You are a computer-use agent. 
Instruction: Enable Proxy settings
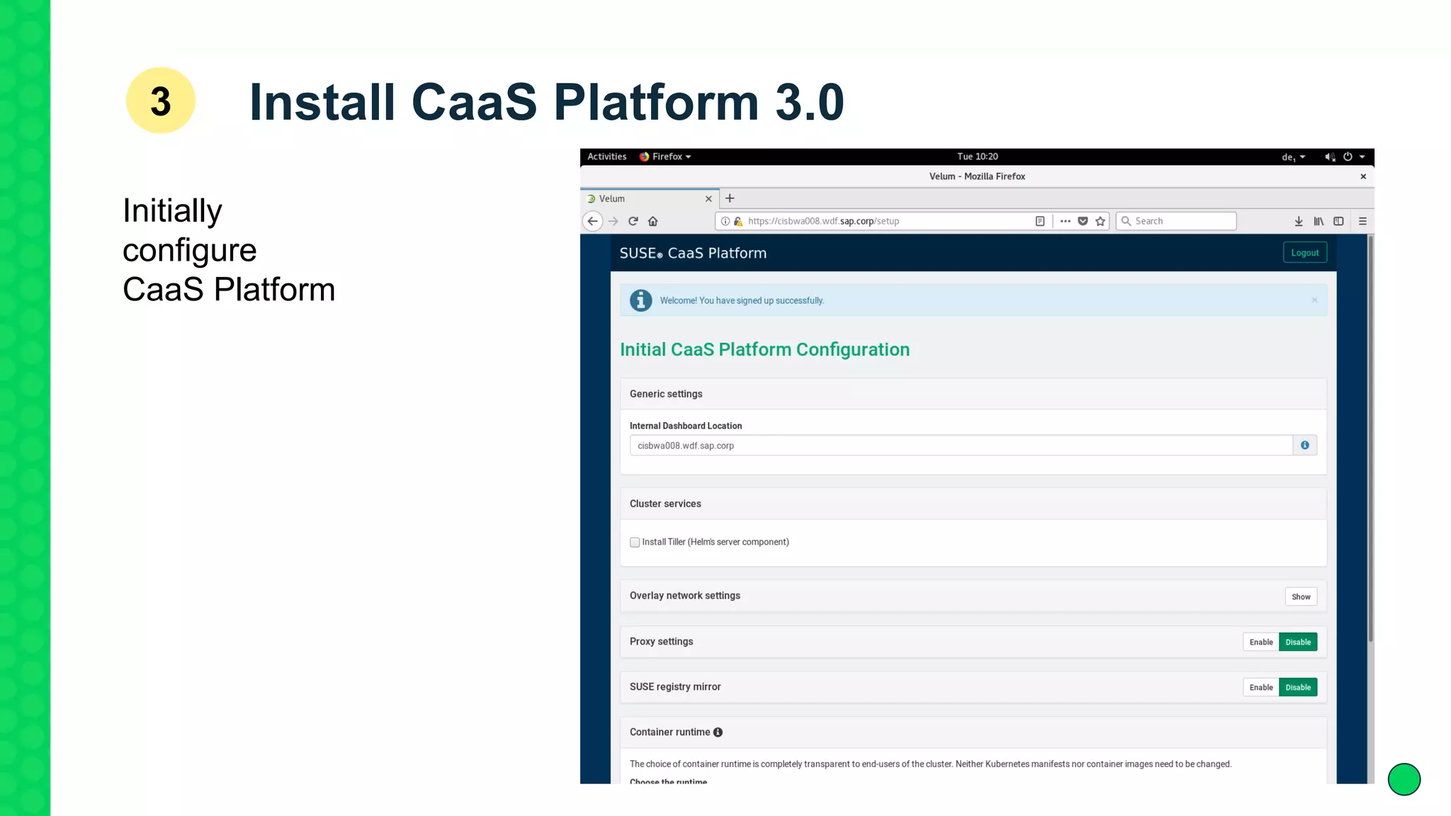tap(1260, 642)
